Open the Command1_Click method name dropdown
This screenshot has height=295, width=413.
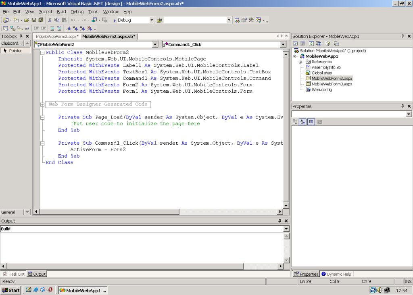[283, 44]
